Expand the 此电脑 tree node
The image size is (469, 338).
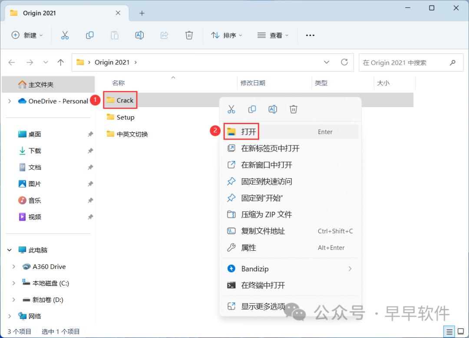(x=10, y=250)
